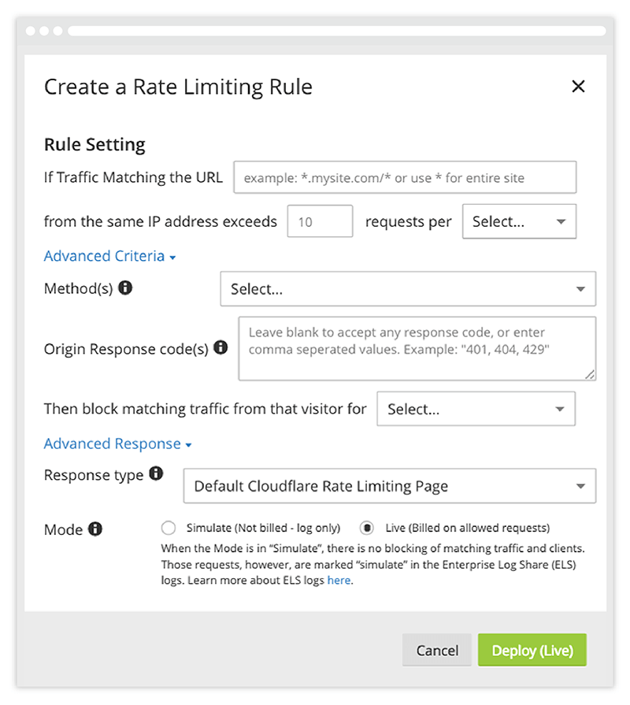Click the Traffic Matching URL input field
Image resolution: width=630 pixels, height=705 pixels.
coord(405,178)
